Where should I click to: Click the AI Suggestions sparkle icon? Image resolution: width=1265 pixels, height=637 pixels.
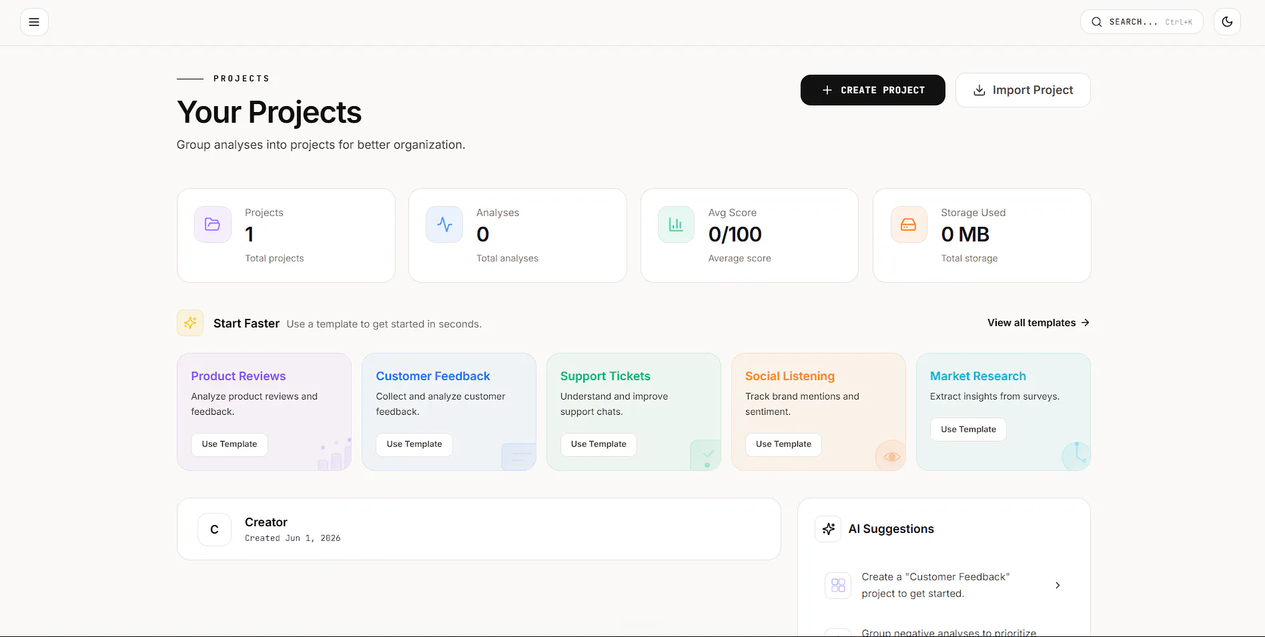828,529
